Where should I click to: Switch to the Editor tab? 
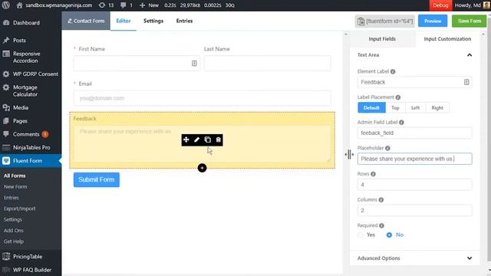(x=124, y=21)
